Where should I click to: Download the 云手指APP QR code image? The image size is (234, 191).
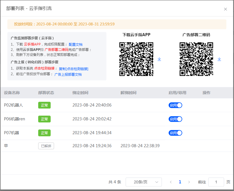[x=159, y=59]
